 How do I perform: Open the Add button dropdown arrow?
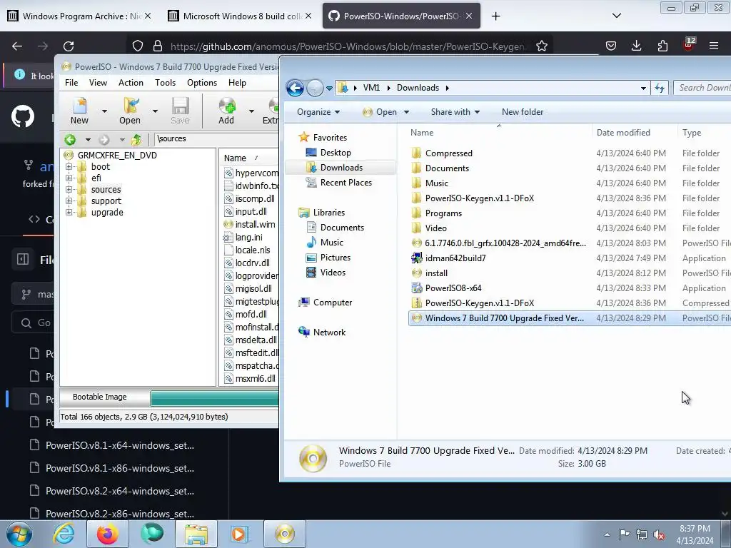point(251,111)
